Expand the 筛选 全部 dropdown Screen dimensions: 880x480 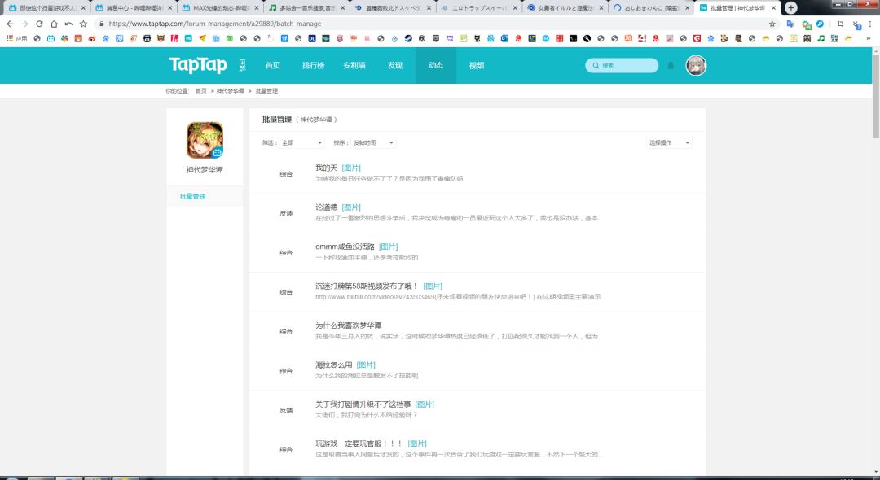[x=302, y=143]
